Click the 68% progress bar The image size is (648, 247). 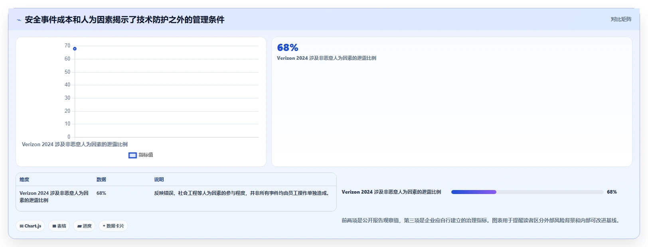pos(527,192)
